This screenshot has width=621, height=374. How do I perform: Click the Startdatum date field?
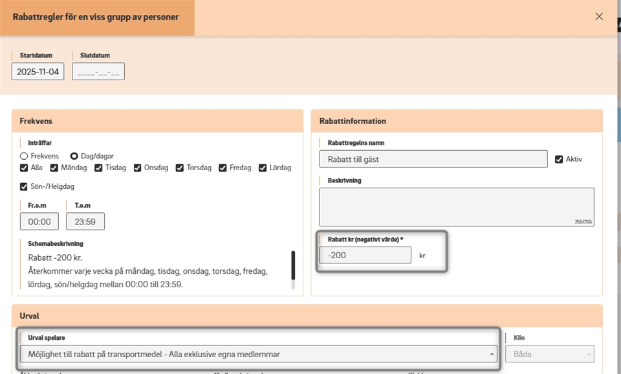tap(38, 71)
